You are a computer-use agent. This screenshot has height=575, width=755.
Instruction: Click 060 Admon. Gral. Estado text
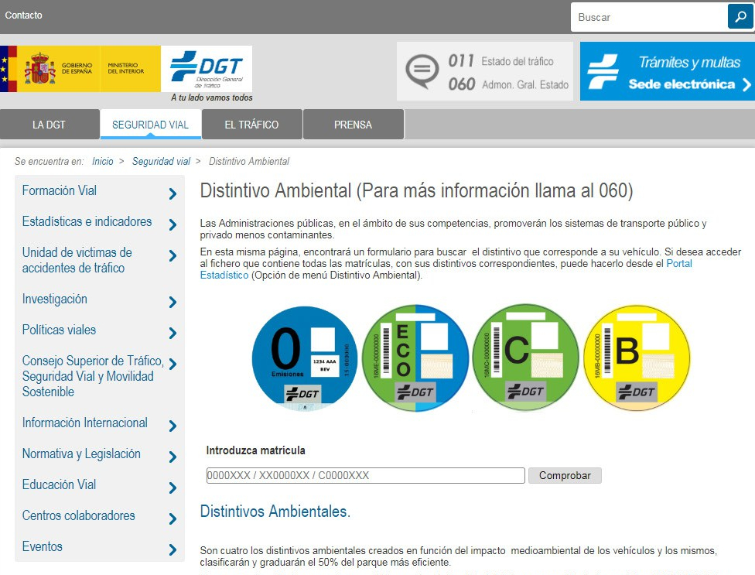(508, 84)
